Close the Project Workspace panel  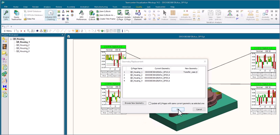pyautogui.click(x=62, y=35)
